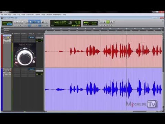Open the Grid/Nudge value selector
165x124 pixels.
[x=90, y=23]
